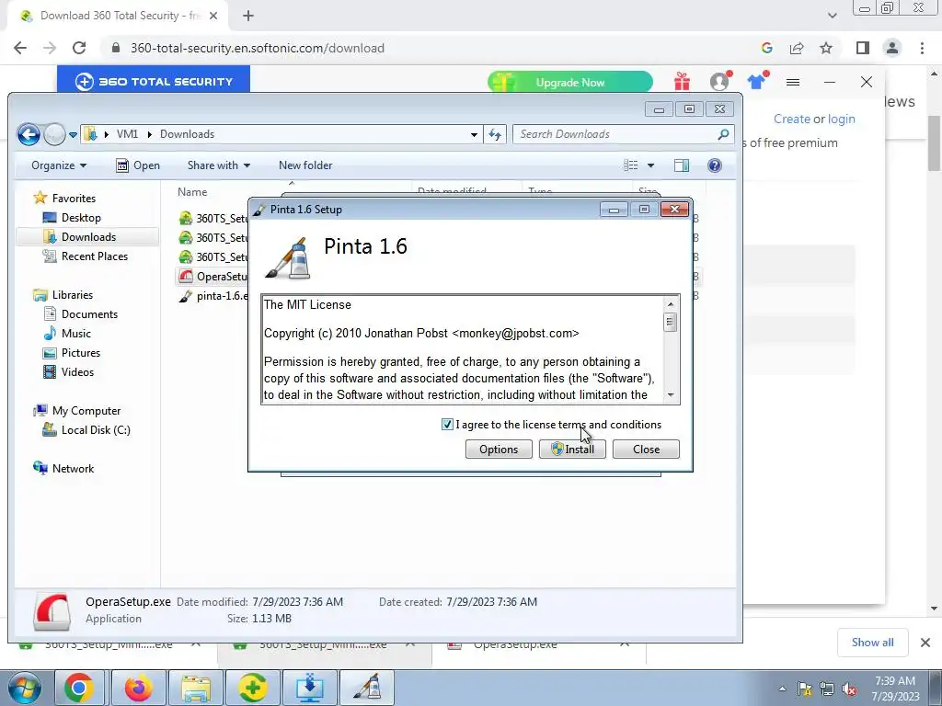Open Documents library

point(89,314)
